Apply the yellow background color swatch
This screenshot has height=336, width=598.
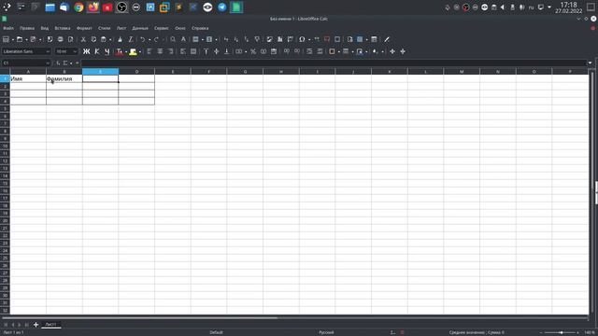coord(133,52)
